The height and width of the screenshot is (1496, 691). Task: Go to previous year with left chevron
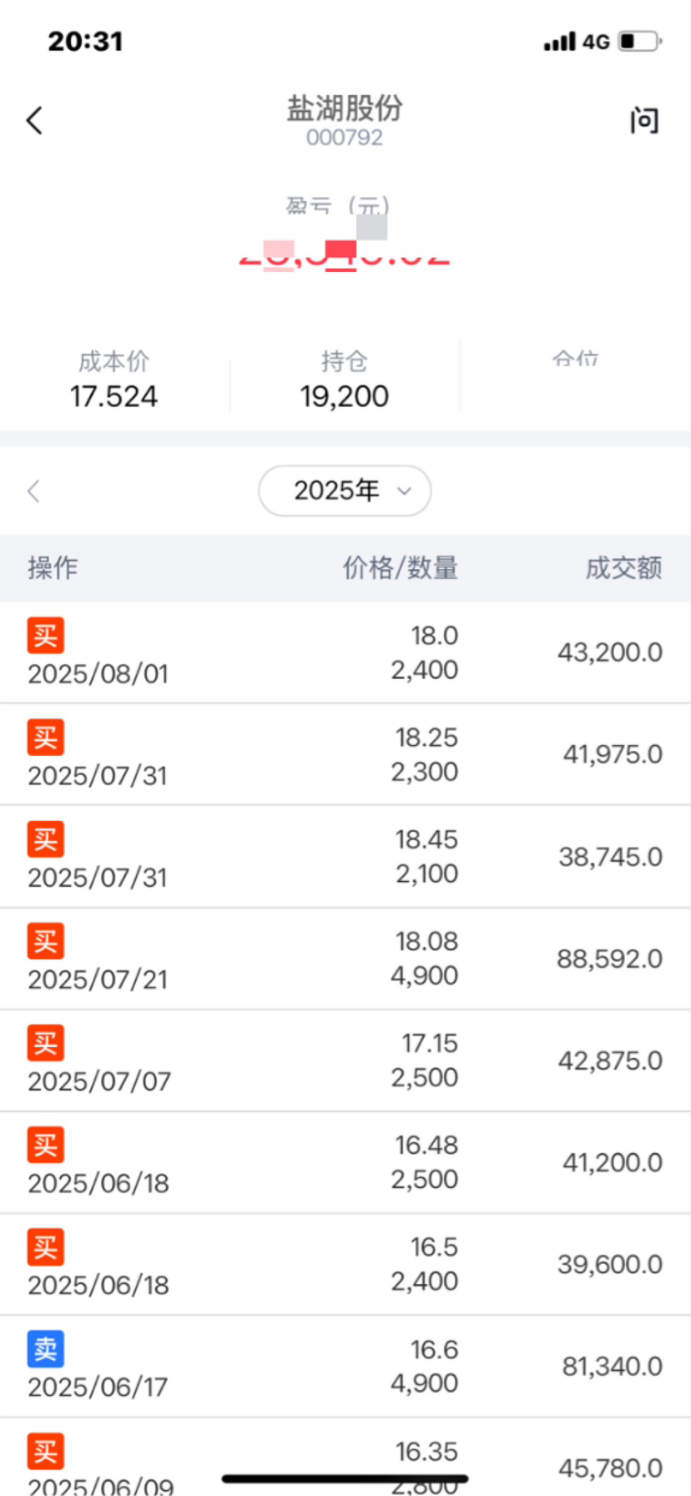[33, 491]
